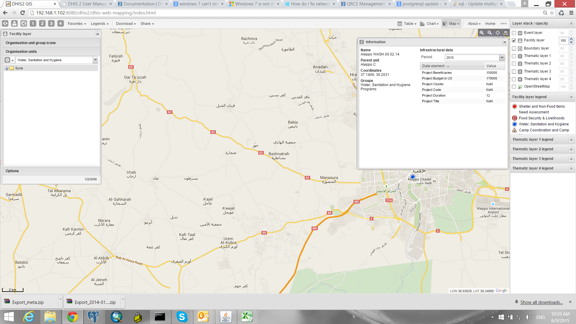Expand Thematic layer 1 legend panel
Viewport: 576px width, 324px height.
(571, 139)
